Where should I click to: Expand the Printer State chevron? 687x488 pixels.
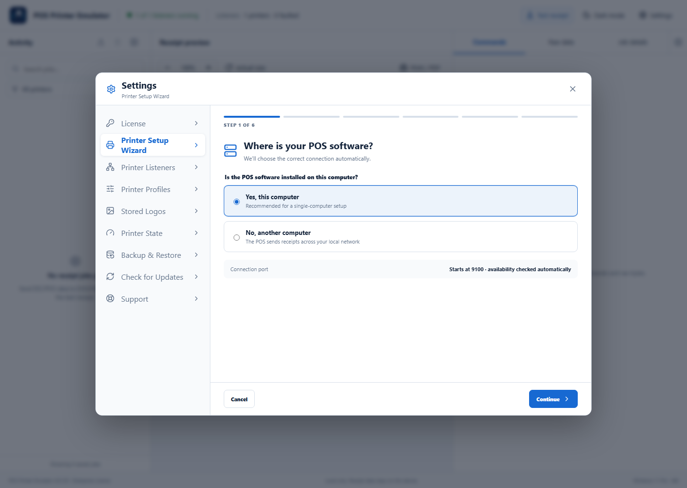point(196,233)
